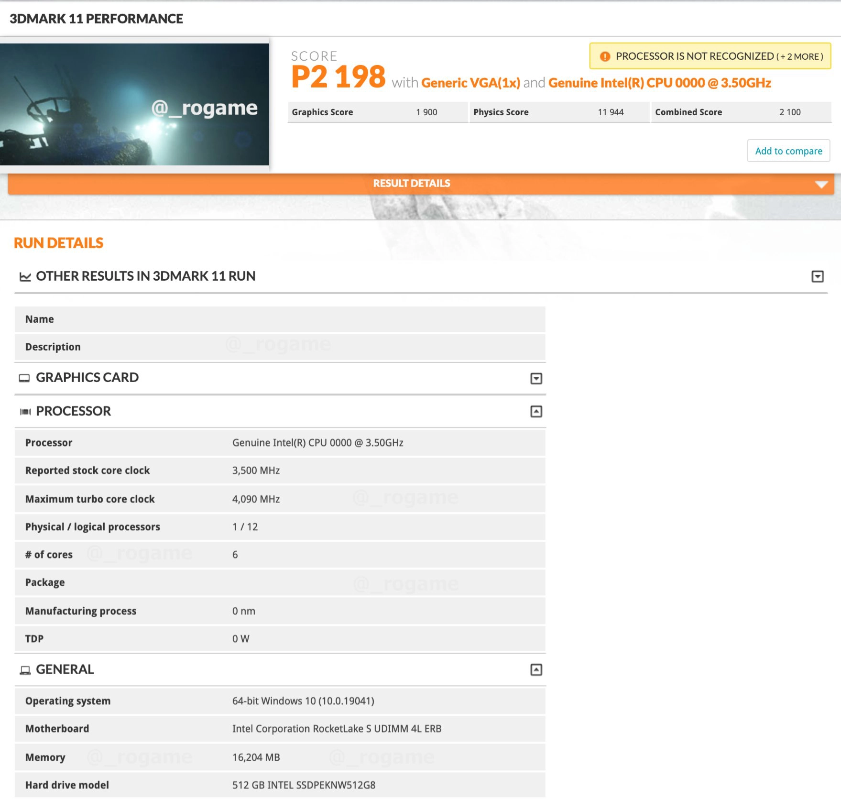Click the chart icon beside Other Results

coord(25,276)
